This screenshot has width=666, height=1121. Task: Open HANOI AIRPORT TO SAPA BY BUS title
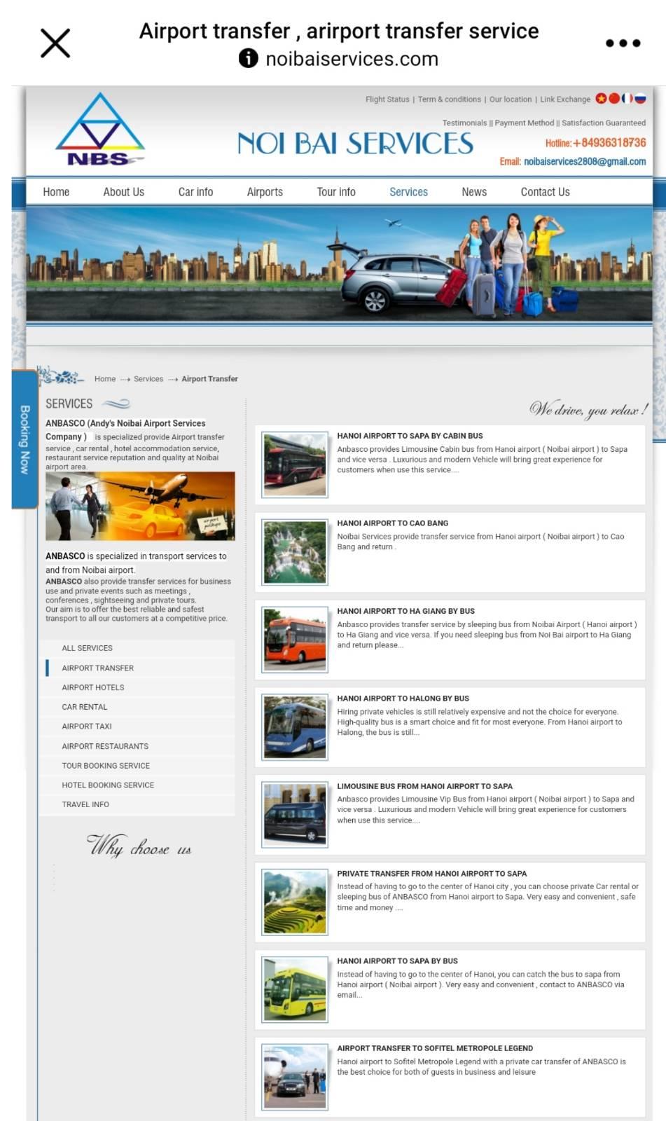(397, 961)
